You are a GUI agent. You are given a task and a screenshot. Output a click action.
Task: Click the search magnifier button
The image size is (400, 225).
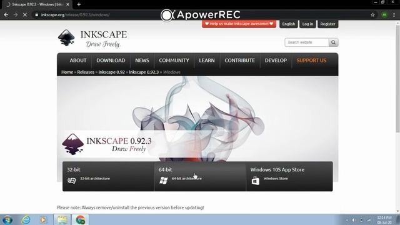(333, 42)
